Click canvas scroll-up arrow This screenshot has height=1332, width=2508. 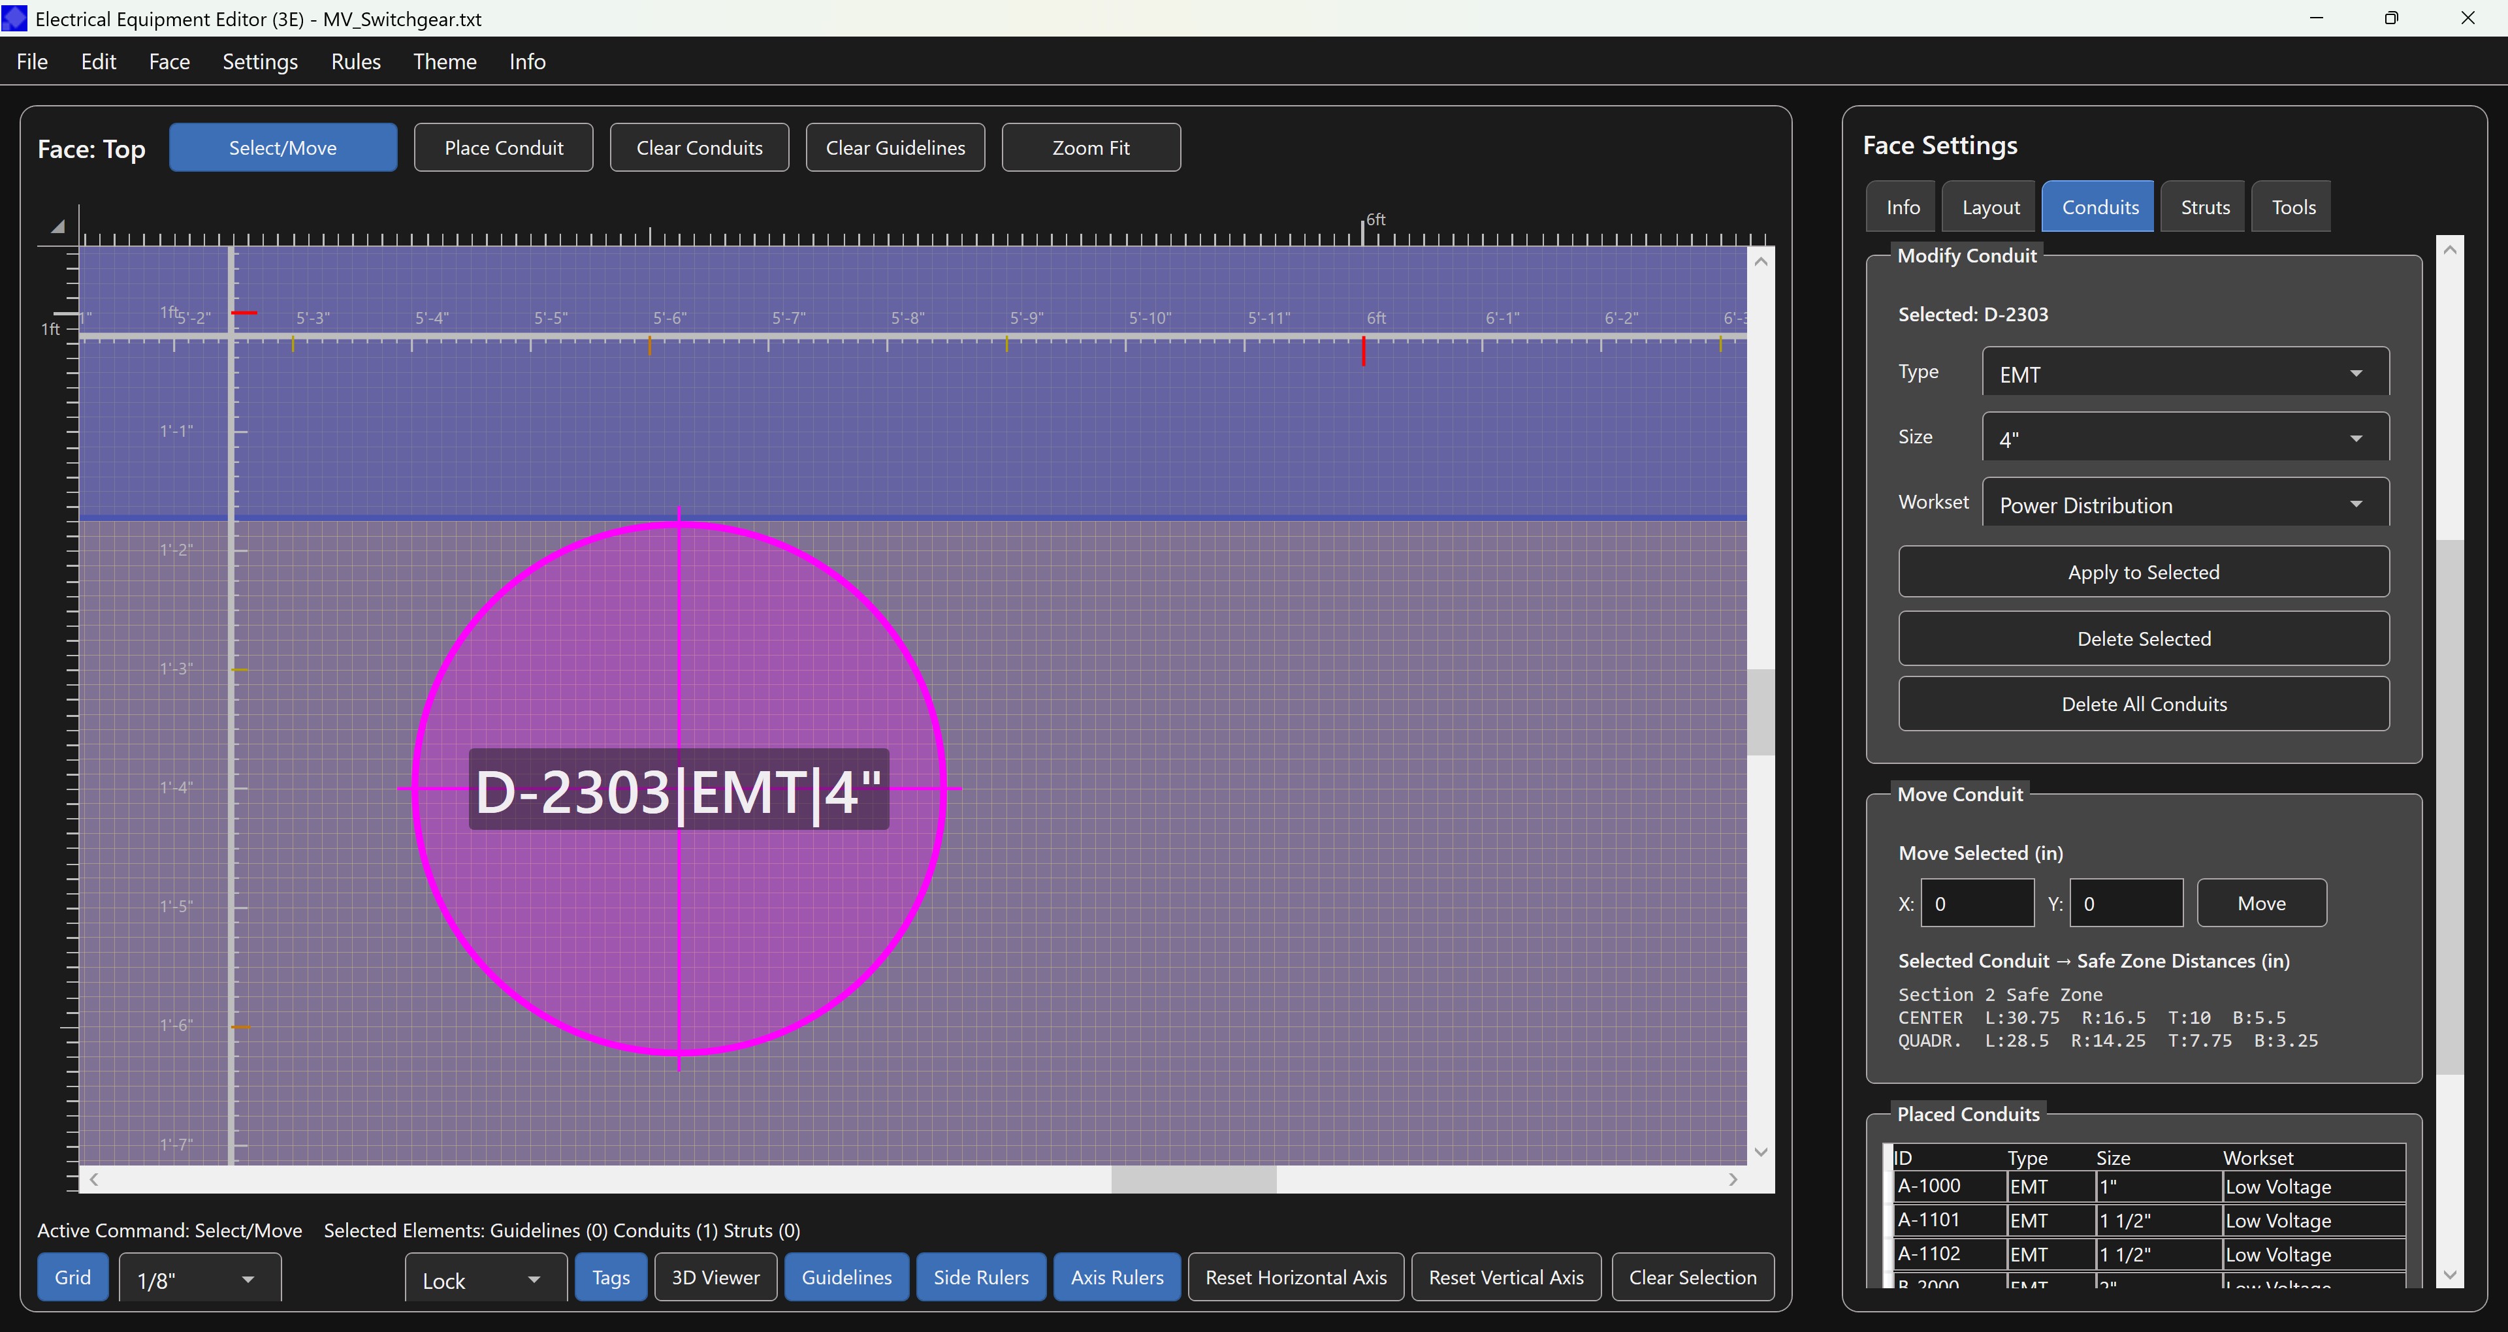(x=1760, y=262)
